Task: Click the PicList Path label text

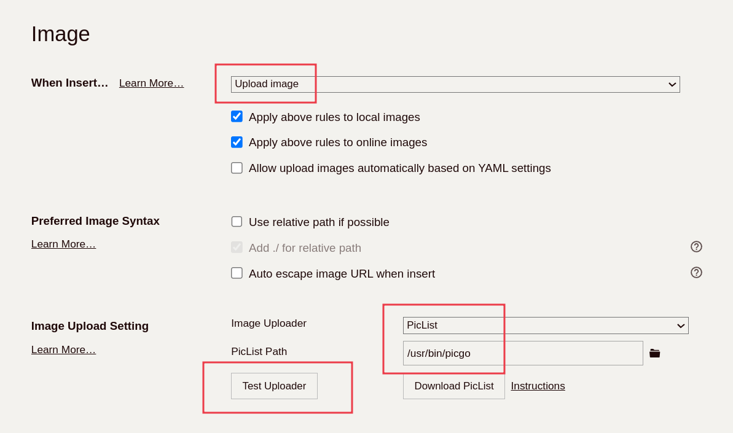Action: tap(259, 352)
